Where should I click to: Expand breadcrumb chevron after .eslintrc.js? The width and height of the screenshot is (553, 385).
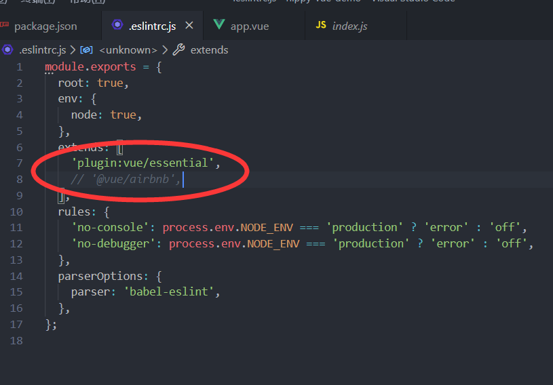click(73, 50)
